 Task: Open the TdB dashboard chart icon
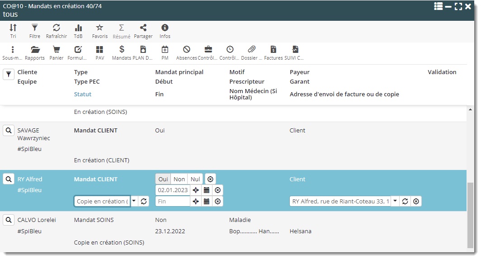(x=78, y=28)
